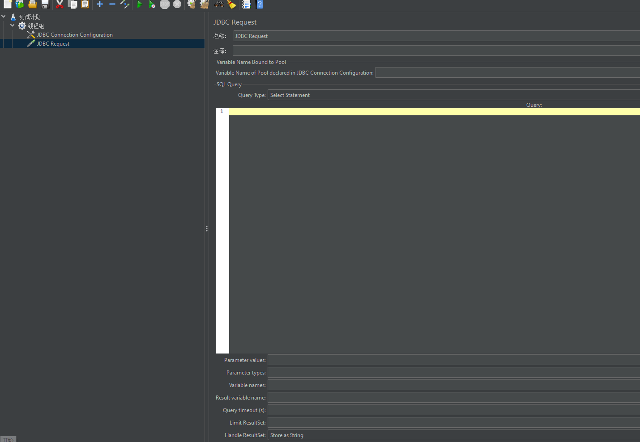Click the Query timeout (s) field

[x=454, y=410]
